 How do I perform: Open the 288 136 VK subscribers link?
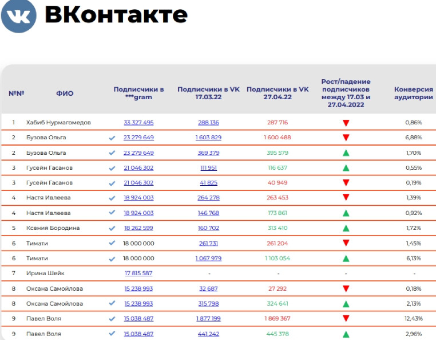click(x=208, y=123)
